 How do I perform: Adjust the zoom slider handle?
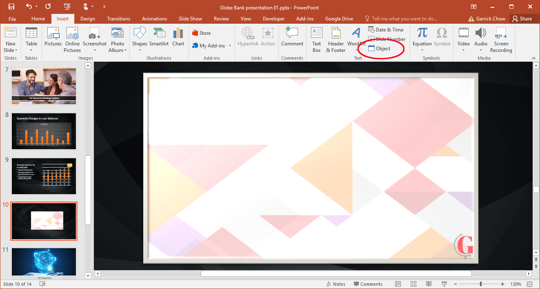point(480,284)
